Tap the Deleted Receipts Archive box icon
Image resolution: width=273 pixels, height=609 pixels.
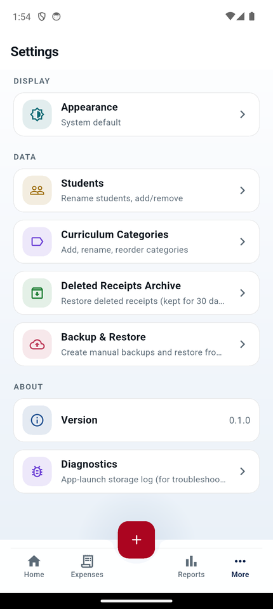[37, 293]
